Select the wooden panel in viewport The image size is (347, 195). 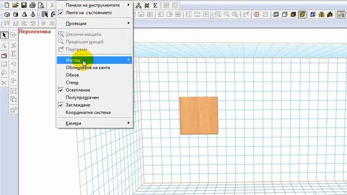click(199, 115)
